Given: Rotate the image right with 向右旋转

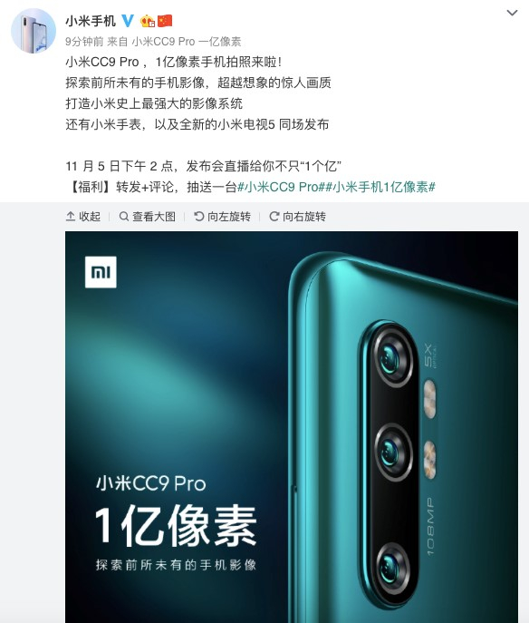Looking at the screenshot, I should (x=298, y=216).
